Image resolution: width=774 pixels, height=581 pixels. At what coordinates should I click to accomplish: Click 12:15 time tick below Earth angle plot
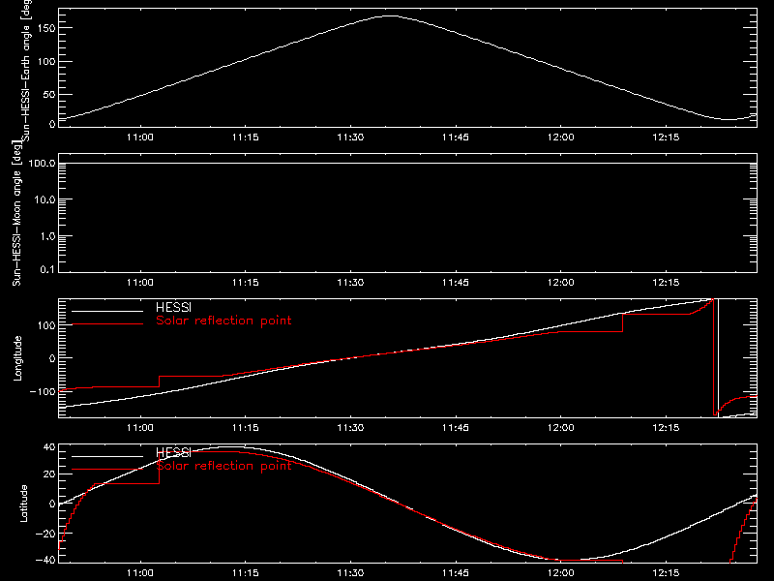click(x=666, y=138)
